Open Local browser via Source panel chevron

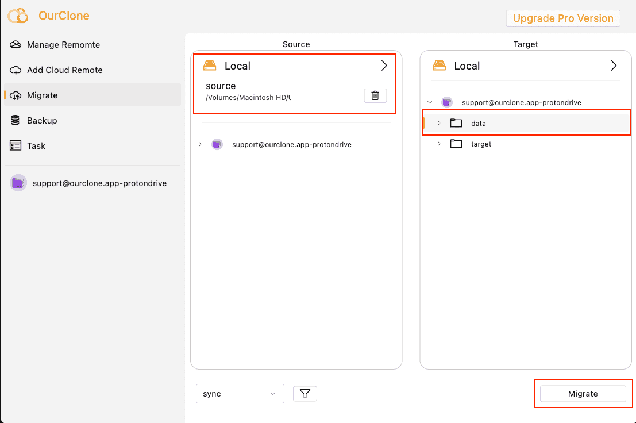click(x=384, y=65)
